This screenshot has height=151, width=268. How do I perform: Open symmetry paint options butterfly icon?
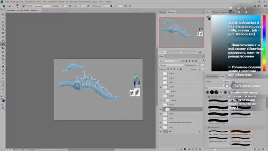130,6
